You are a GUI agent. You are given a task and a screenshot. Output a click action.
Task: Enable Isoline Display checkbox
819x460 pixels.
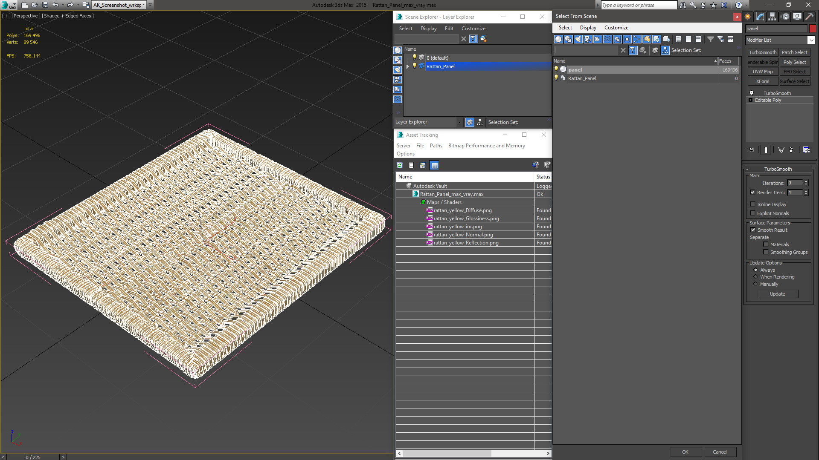click(753, 204)
